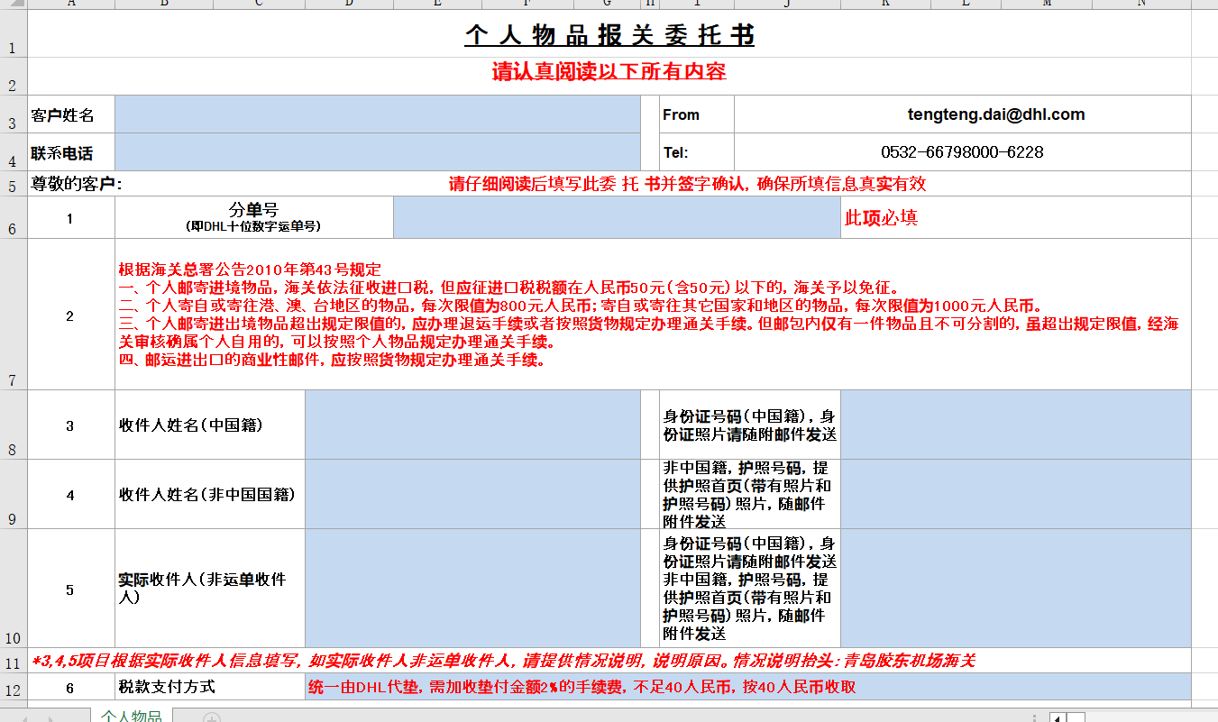Select column D header
Viewport: 1218px width, 722px height.
point(349,5)
